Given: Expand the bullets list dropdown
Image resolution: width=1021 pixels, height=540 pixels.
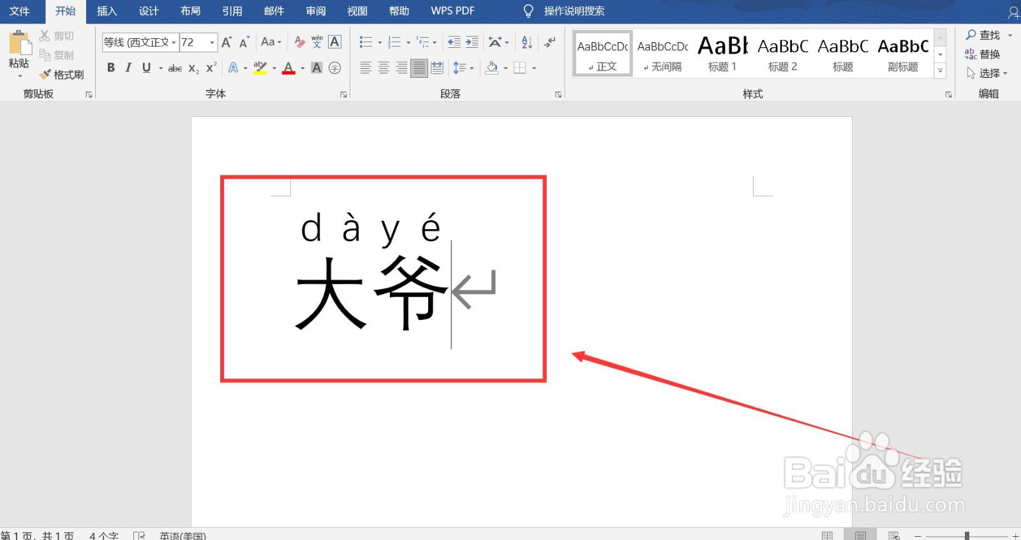Looking at the screenshot, I should (380, 43).
